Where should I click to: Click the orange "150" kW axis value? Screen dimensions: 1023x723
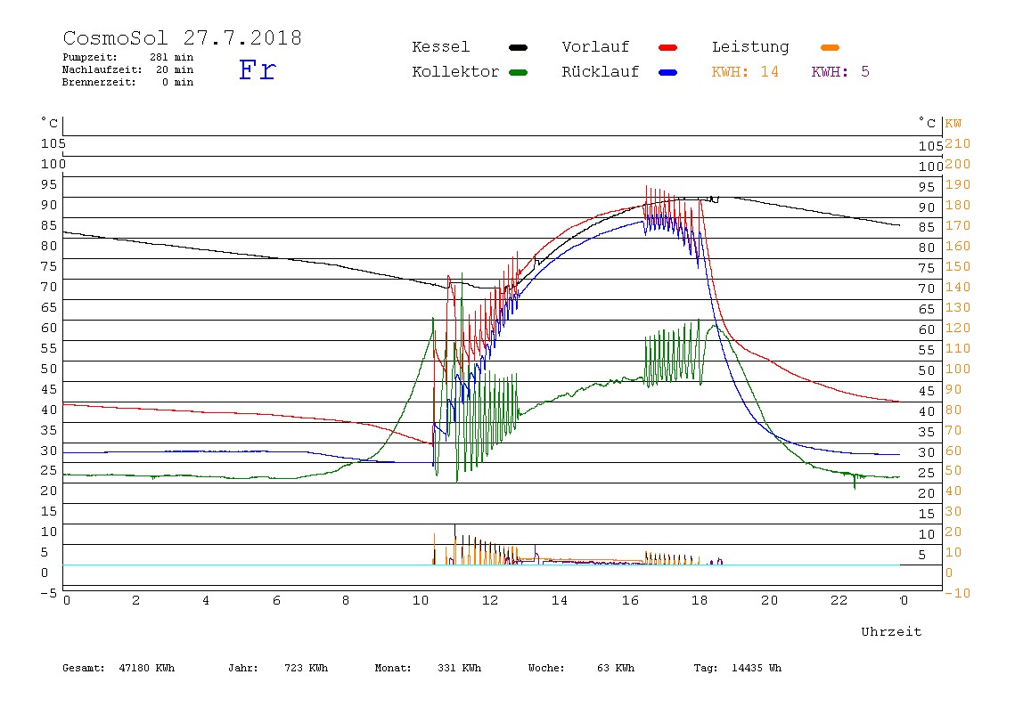(958, 266)
